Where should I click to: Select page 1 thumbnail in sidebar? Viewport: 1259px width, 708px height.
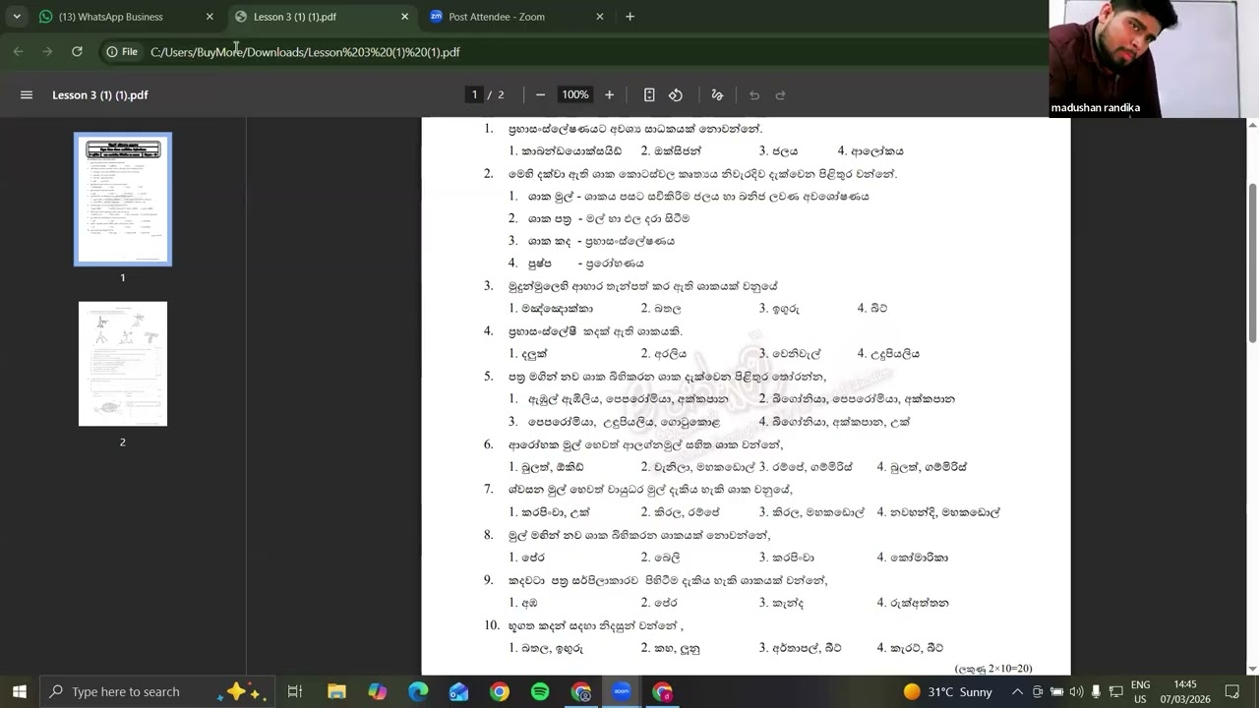tap(123, 199)
